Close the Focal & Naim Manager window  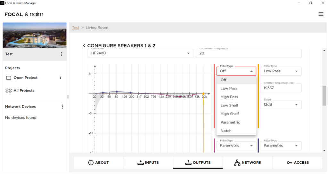(x=323, y=3)
